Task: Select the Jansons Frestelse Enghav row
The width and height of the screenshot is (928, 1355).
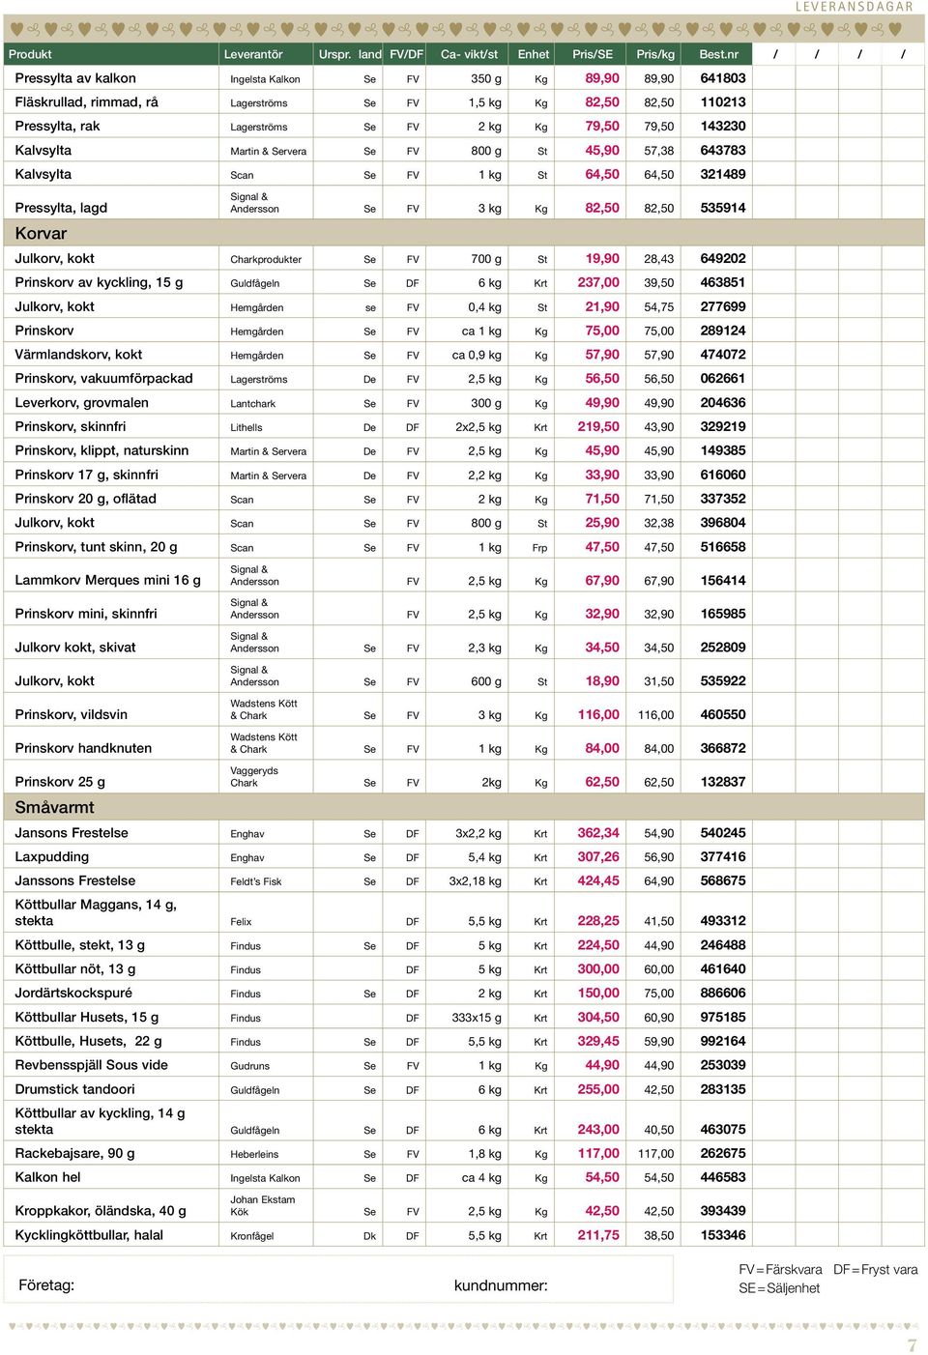Action: tap(464, 832)
